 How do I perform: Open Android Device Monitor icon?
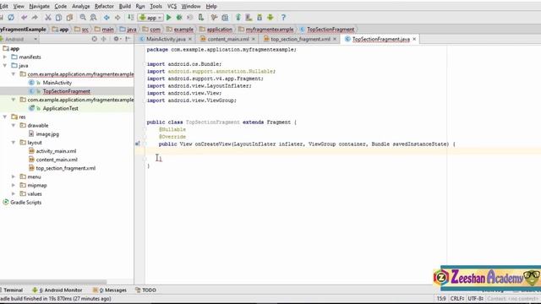(x=270, y=17)
